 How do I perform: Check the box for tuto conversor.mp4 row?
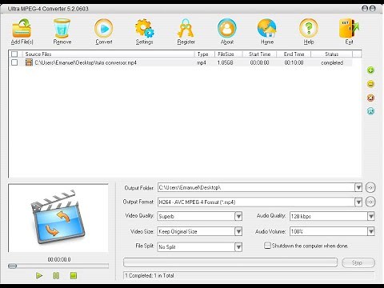tap(14, 62)
